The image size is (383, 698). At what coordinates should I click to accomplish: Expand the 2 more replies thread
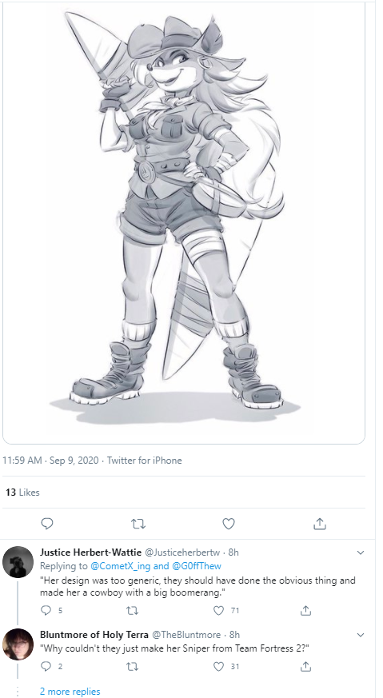[x=70, y=692]
